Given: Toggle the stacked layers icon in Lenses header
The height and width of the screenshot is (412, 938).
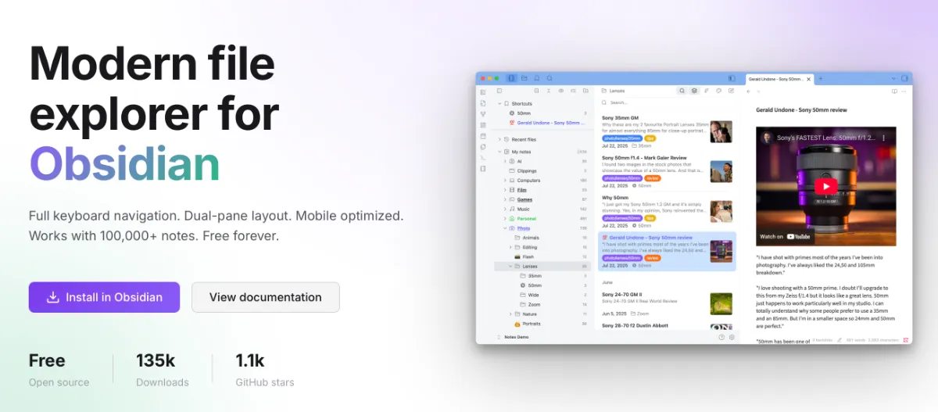Looking at the screenshot, I should coord(694,91).
